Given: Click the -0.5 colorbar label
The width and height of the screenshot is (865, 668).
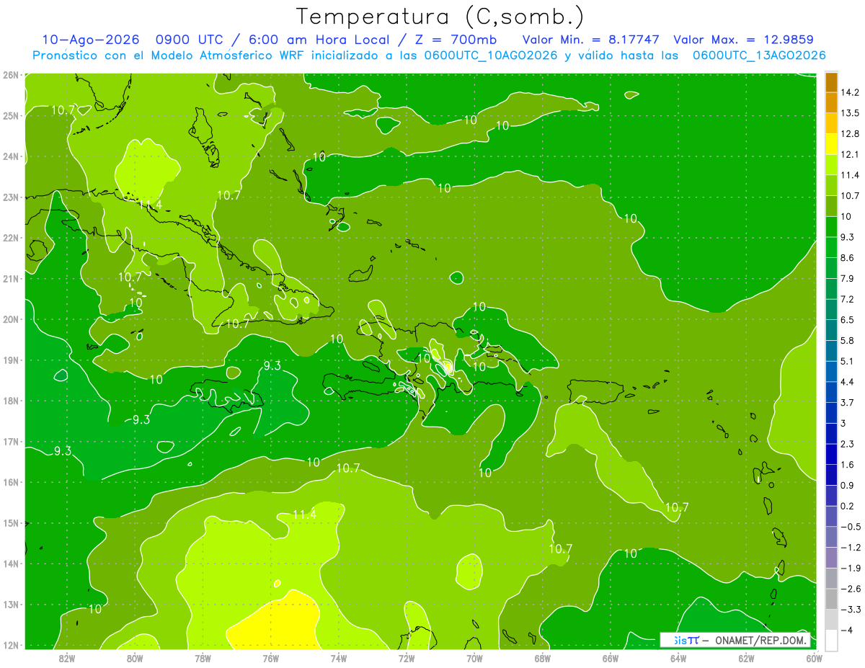Looking at the screenshot, I should (850, 526).
